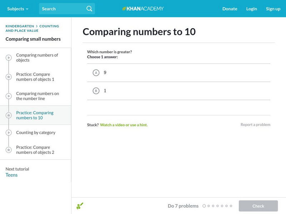Screen dimensions: 286x214
Task: Go to the Donate page
Action: coord(230,9)
